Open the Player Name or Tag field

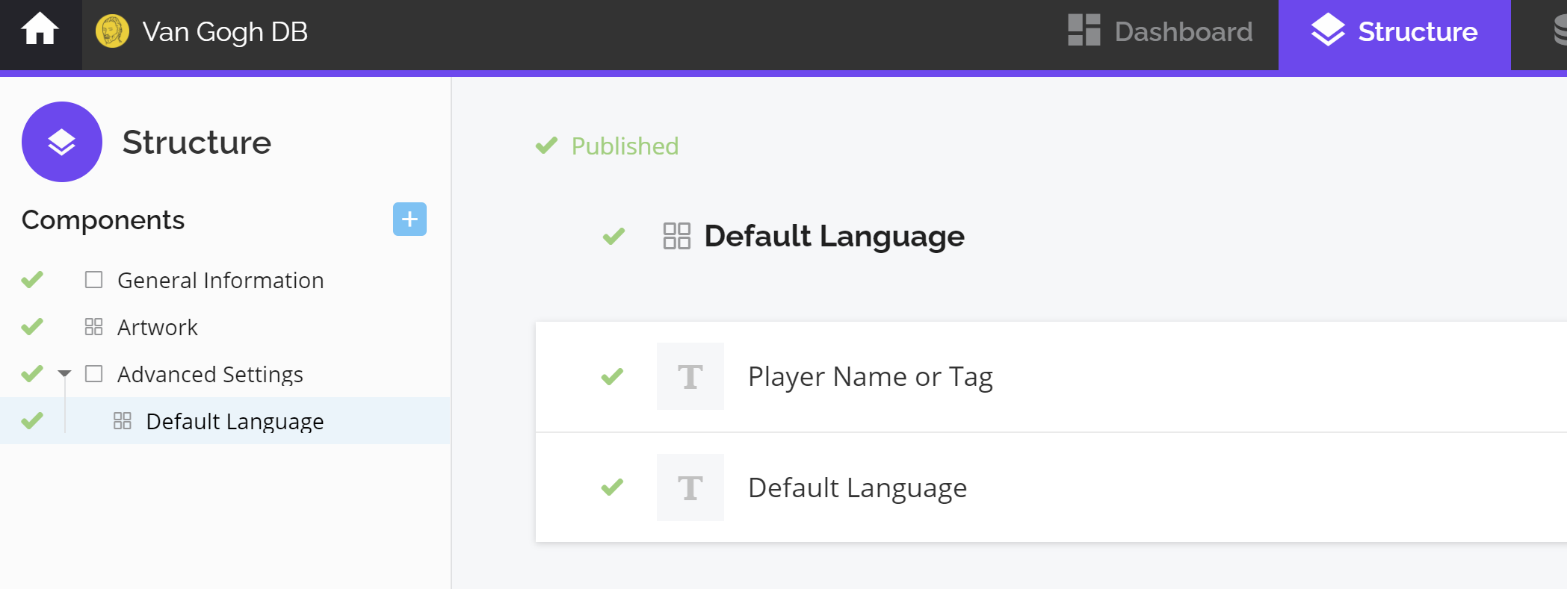(1051, 376)
